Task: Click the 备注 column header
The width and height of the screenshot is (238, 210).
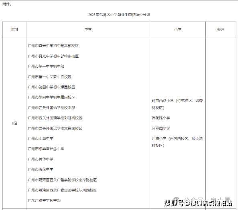Action: tap(221, 30)
